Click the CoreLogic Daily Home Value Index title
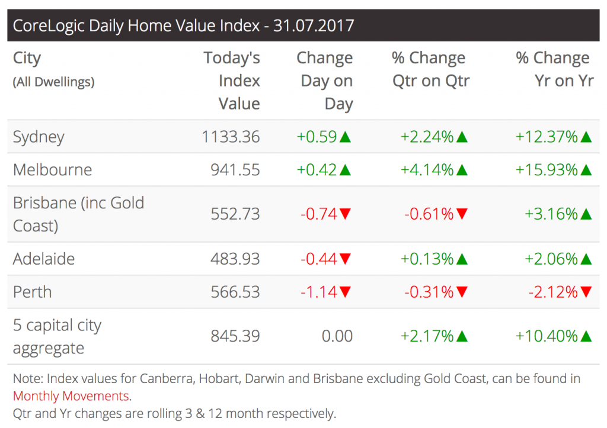The width and height of the screenshot is (607, 428). [x=183, y=26]
